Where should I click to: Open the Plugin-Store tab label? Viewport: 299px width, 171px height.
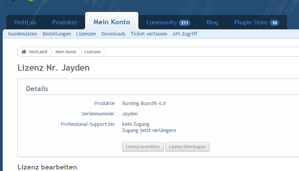coord(250,22)
